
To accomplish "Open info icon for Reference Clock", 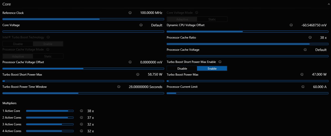I will [130, 13].
